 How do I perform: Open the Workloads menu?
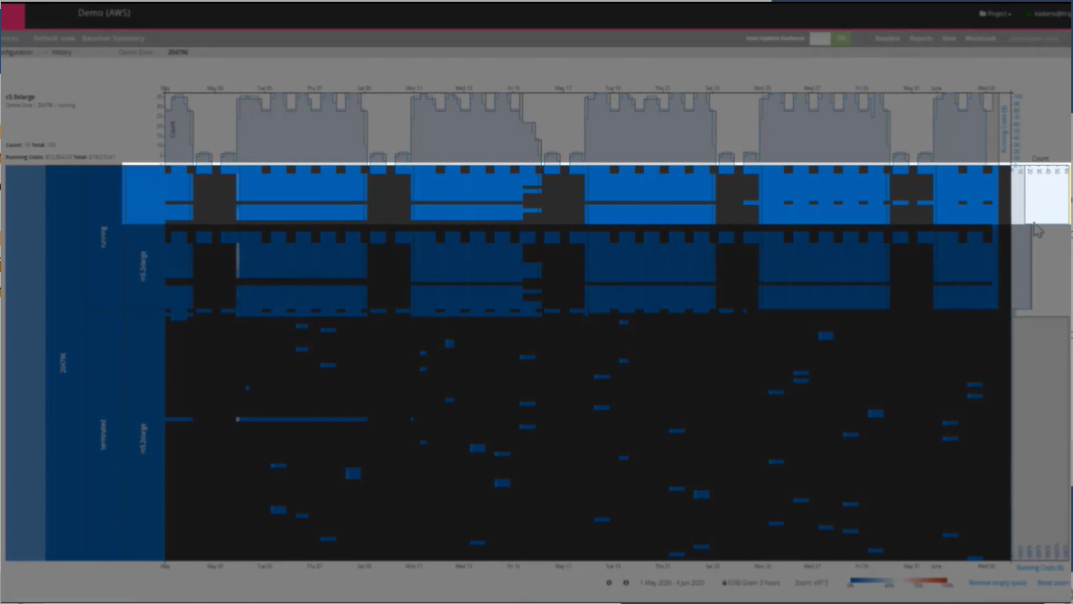click(x=981, y=38)
